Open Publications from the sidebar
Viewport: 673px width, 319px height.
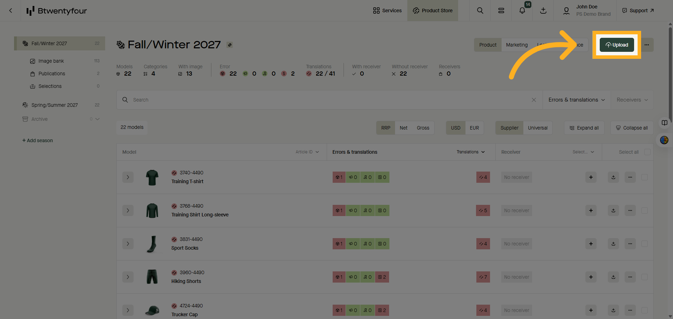[52, 74]
